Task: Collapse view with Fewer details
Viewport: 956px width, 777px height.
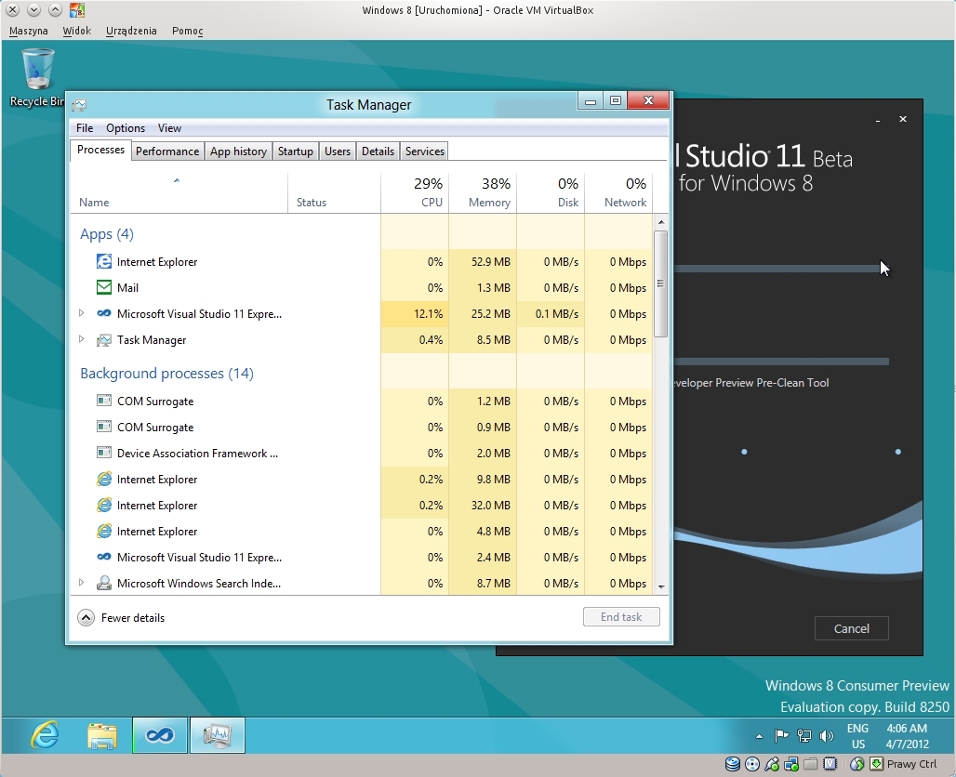Action: pyautogui.click(x=121, y=617)
